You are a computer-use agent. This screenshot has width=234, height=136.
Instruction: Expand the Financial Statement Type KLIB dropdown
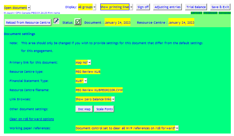click(85, 81)
